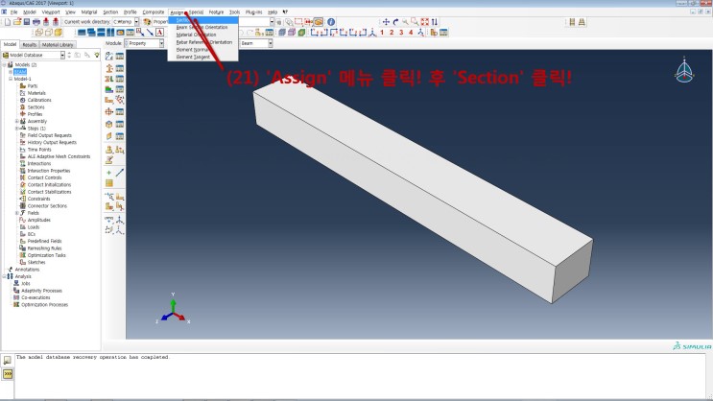
Task: Click the Create Section toolbox icon
Action: (x=109, y=68)
